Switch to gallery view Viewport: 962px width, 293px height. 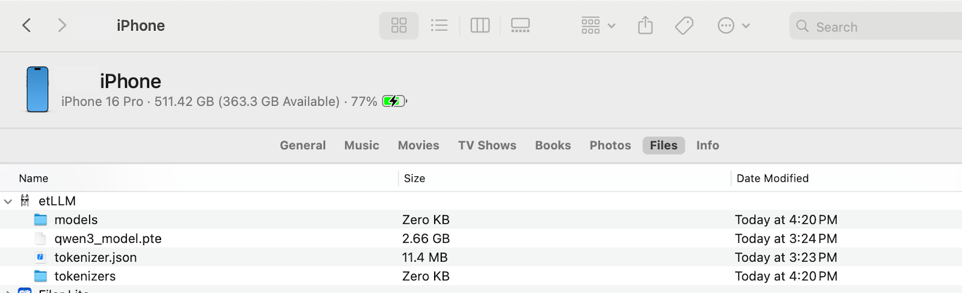click(x=520, y=25)
